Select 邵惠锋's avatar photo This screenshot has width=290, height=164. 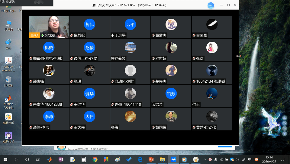pyautogui.click(x=49, y=71)
